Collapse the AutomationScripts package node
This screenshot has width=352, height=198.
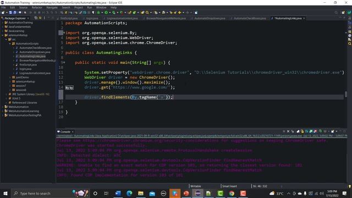coord(10,43)
